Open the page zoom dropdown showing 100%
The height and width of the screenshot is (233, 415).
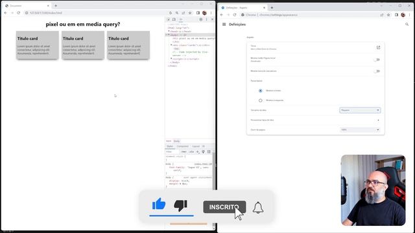click(360, 129)
